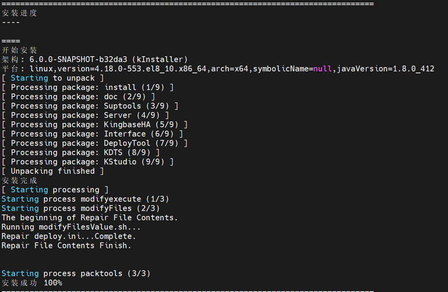Click the 'Starting to unpack' line
Image resolution: width=448 pixels, height=292 pixels.
[x=53, y=78]
